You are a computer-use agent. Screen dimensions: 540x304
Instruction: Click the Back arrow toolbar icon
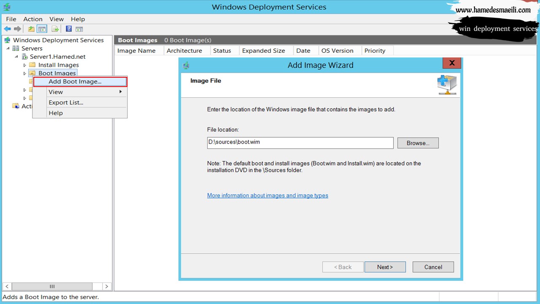(x=7, y=29)
